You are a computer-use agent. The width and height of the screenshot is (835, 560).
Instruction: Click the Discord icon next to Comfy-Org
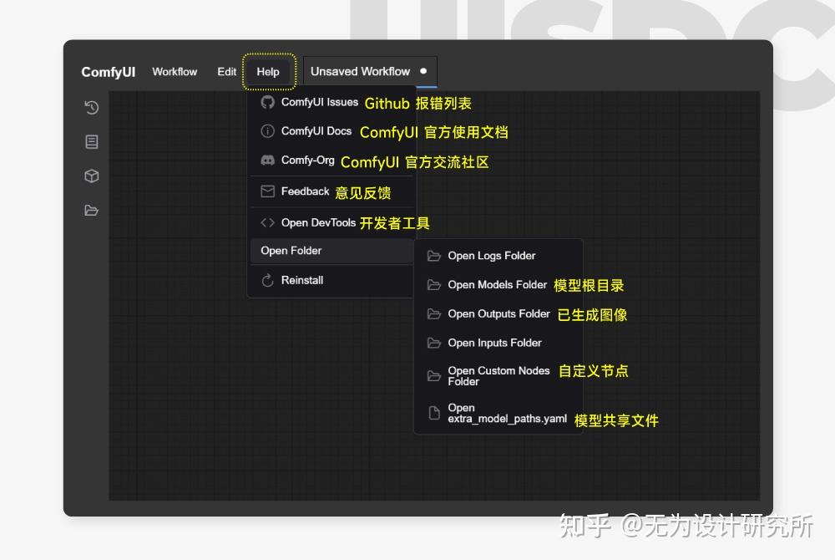pos(266,159)
